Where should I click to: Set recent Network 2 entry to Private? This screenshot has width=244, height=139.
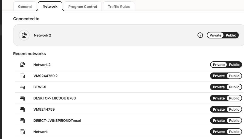tap(219, 65)
